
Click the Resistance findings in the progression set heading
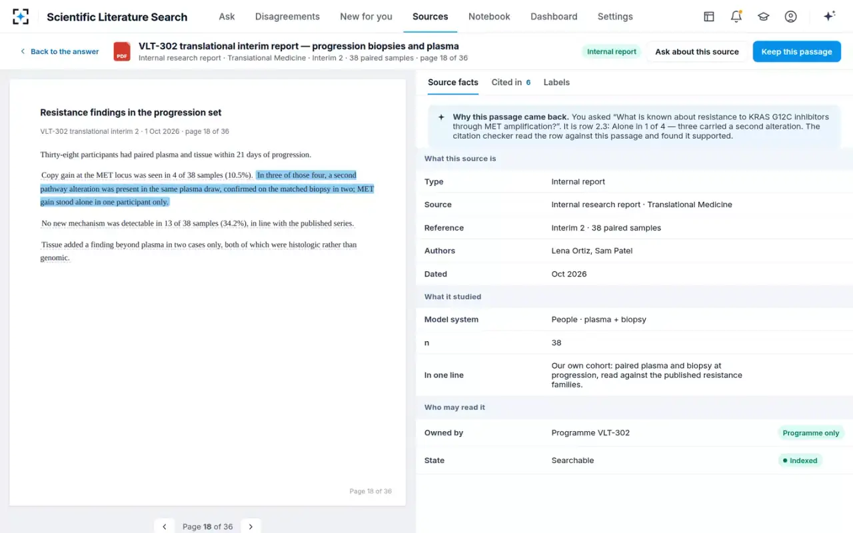(131, 113)
